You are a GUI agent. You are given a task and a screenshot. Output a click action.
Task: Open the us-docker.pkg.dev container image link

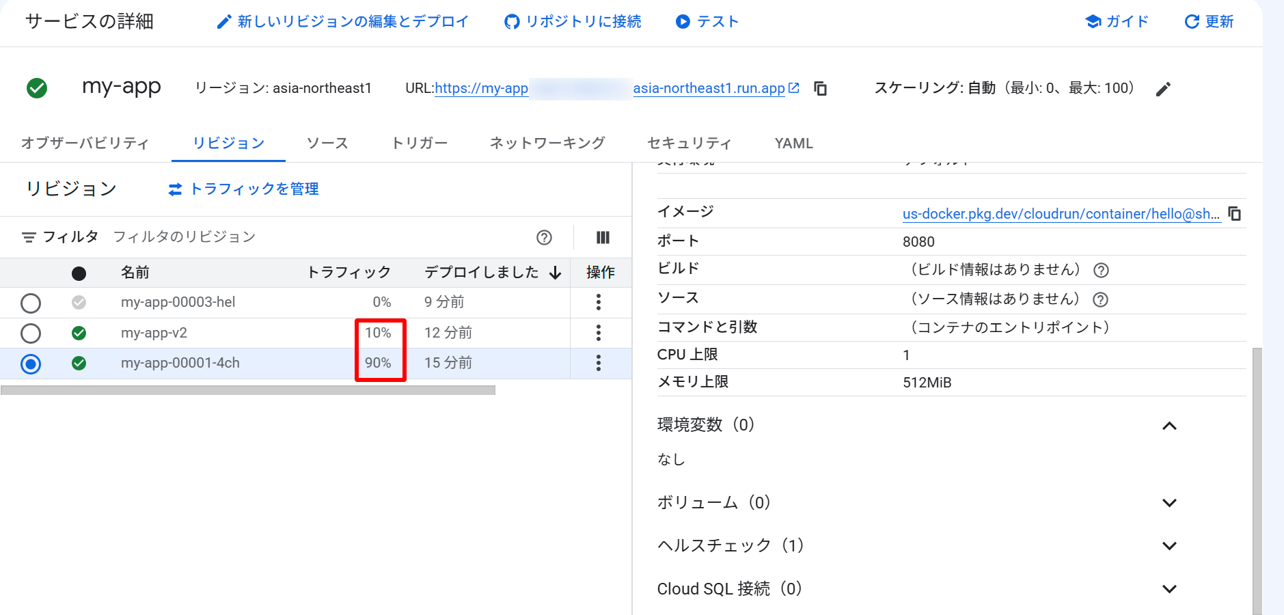(1061, 214)
